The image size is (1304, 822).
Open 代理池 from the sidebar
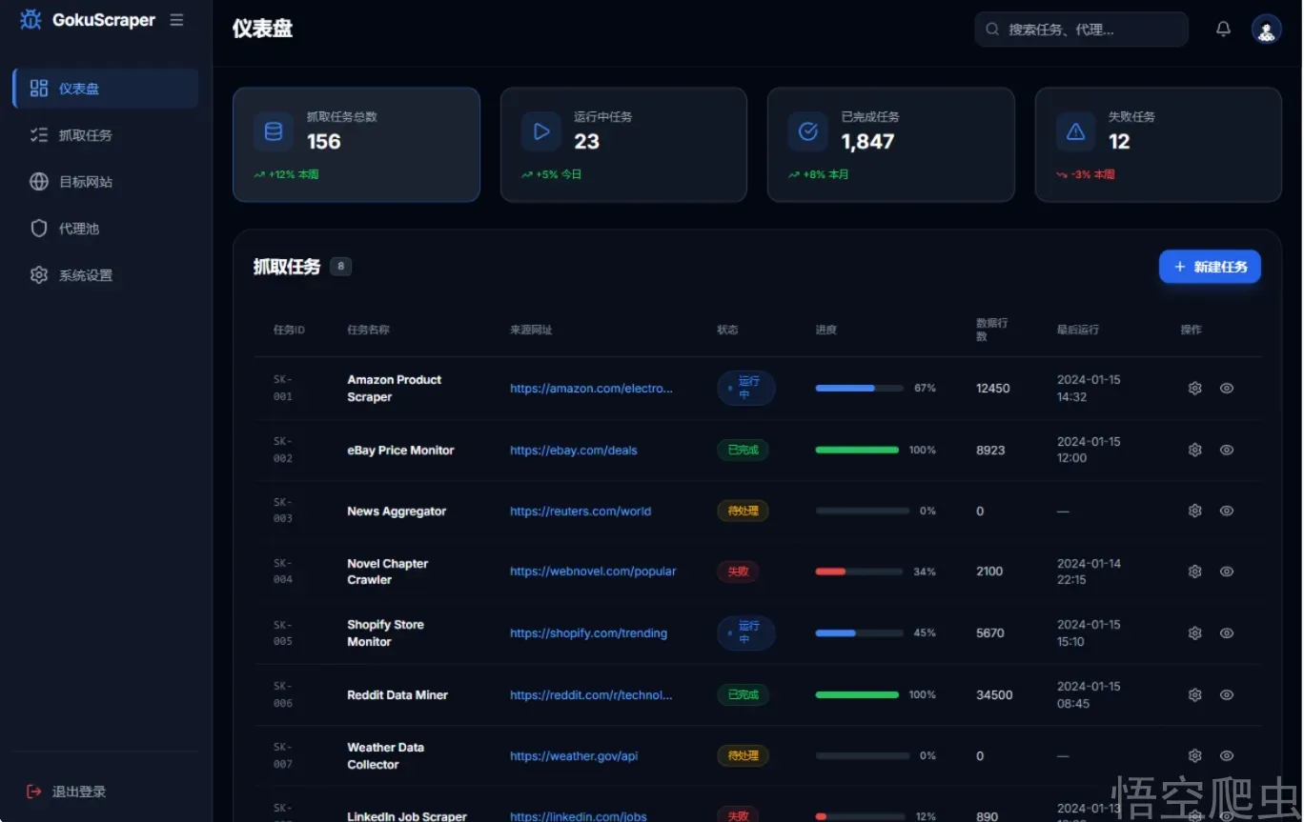point(78,229)
